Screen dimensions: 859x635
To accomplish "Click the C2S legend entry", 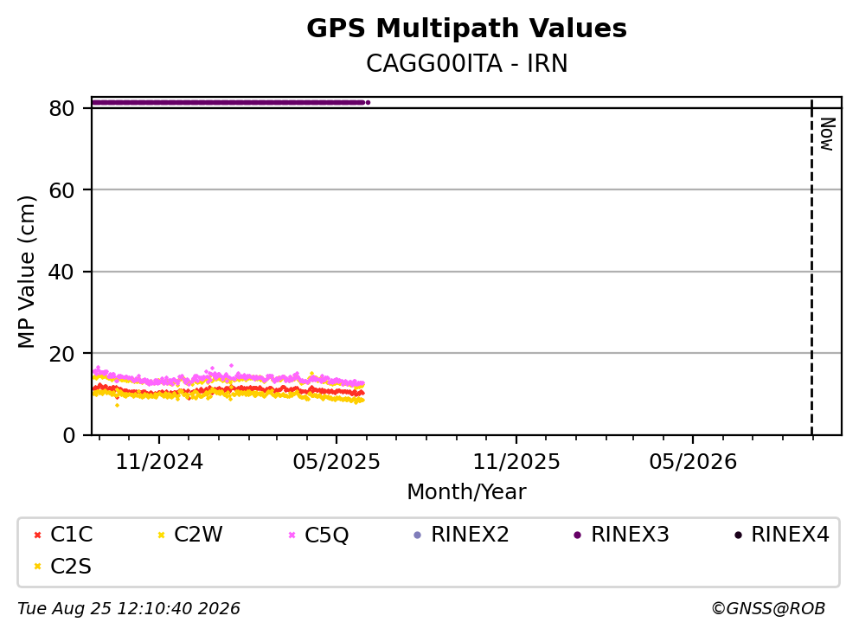I will [x=62, y=567].
